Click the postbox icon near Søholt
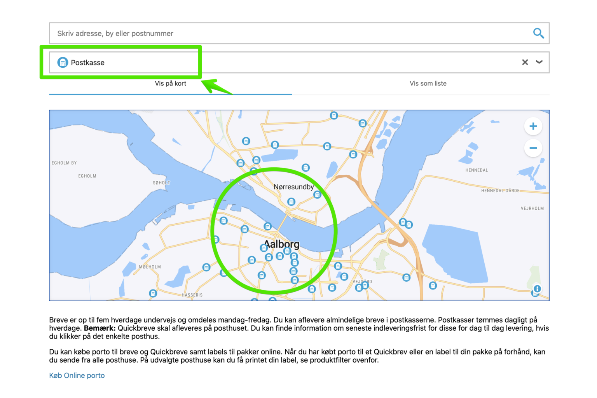Image resolution: width=597 pixels, height=398 pixels. 223,220
